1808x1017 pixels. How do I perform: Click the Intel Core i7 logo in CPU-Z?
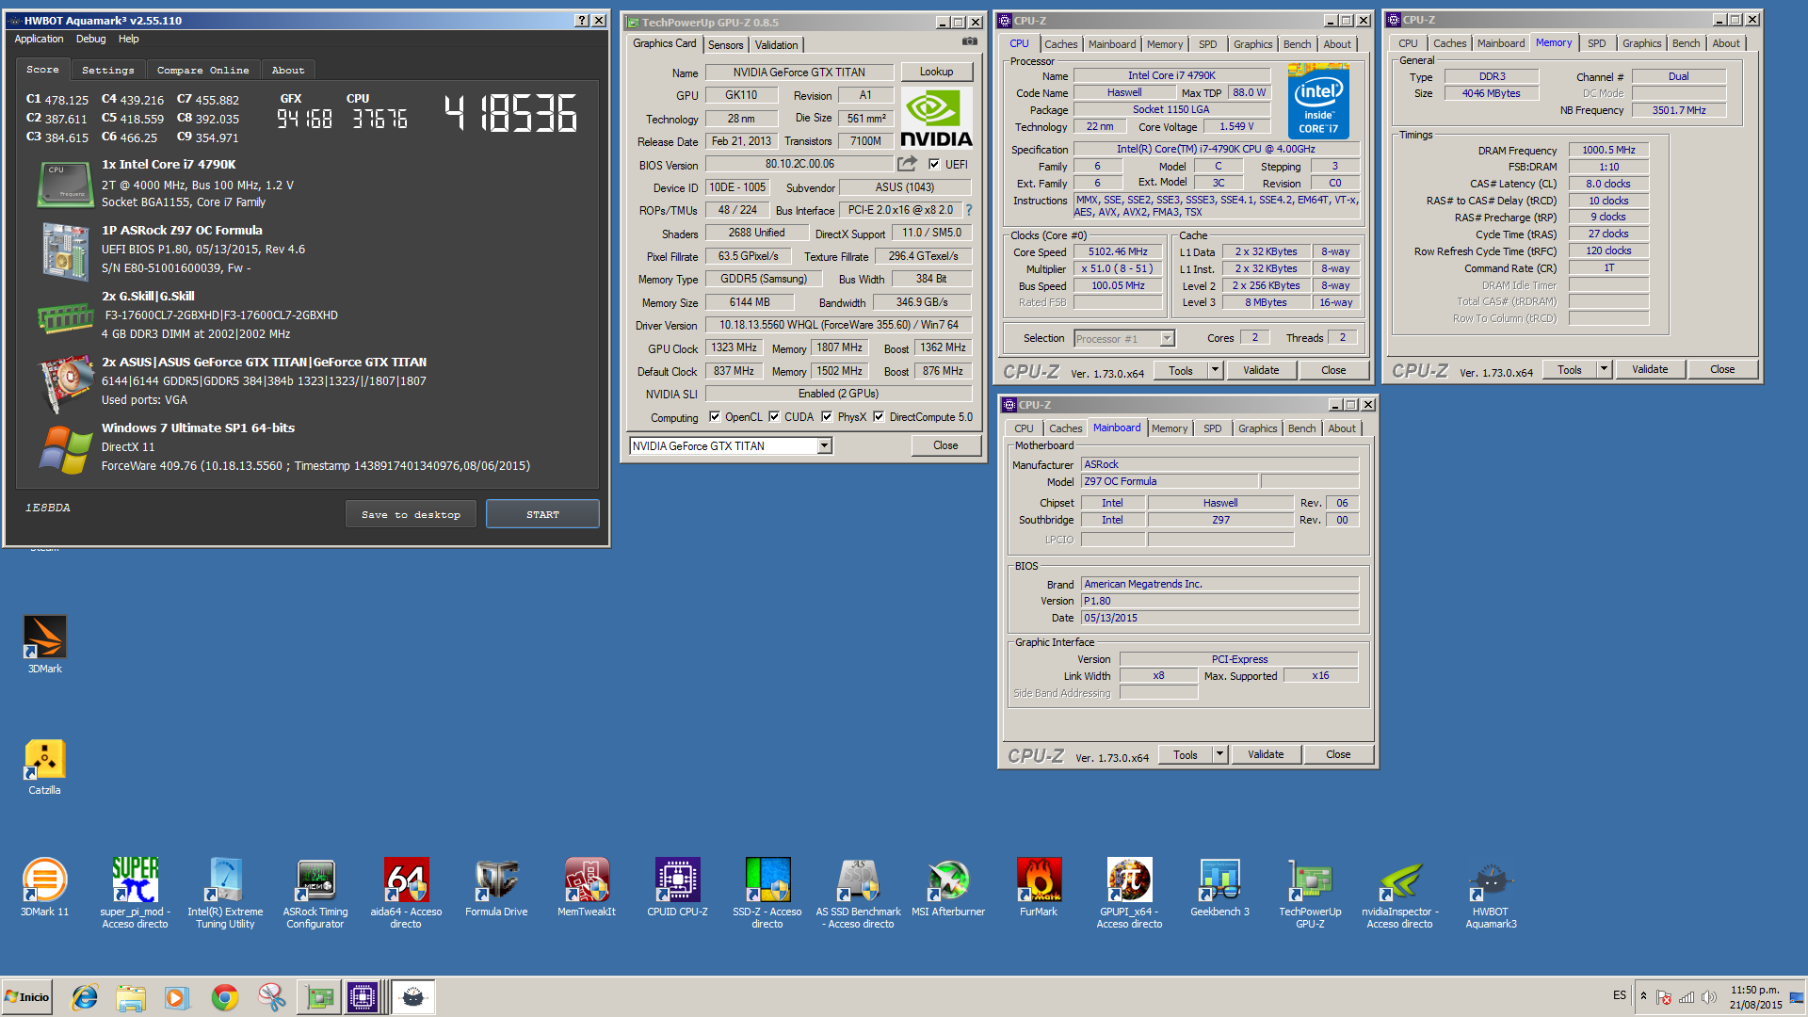(x=1317, y=101)
